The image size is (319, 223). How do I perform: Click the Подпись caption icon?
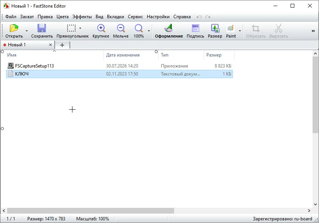(x=195, y=28)
